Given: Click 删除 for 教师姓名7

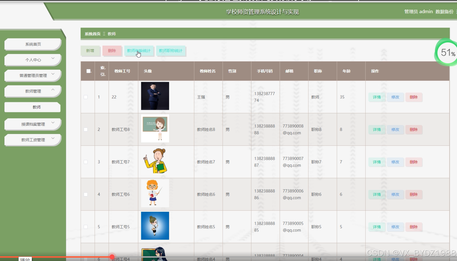Looking at the screenshot, I should coord(414,162).
